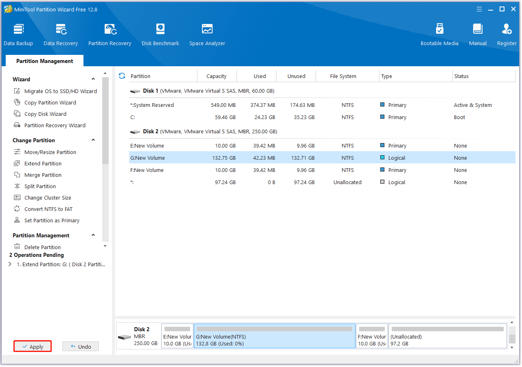Select the F:New Volume row

coord(322,170)
